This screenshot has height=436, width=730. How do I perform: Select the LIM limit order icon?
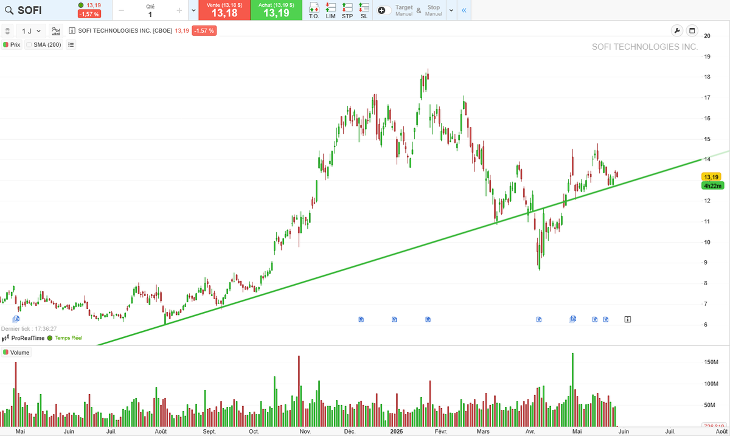pos(331,10)
